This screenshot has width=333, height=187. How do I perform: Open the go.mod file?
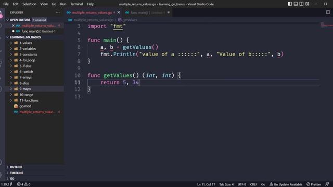click(x=25, y=106)
